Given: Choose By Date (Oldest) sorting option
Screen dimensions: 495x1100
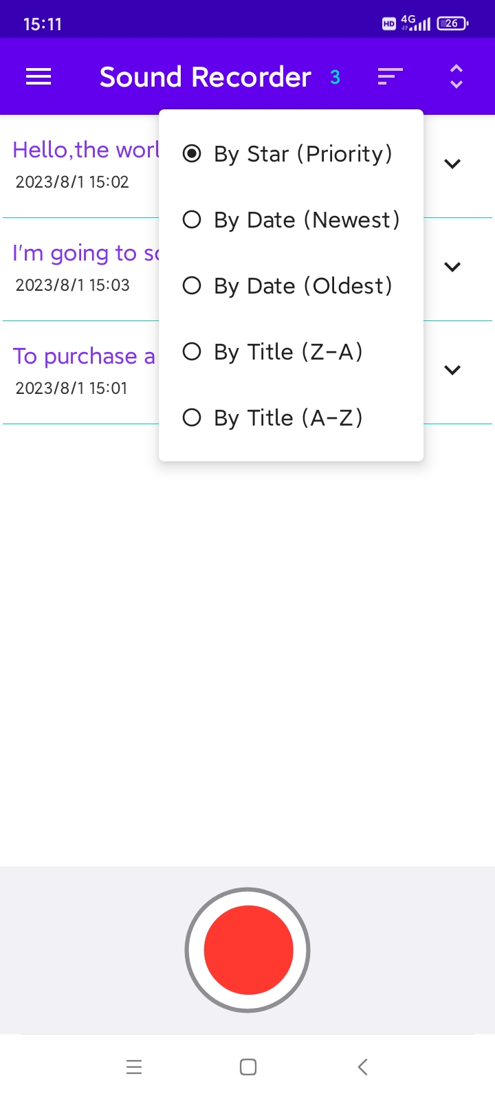Looking at the screenshot, I should pos(291,286).
